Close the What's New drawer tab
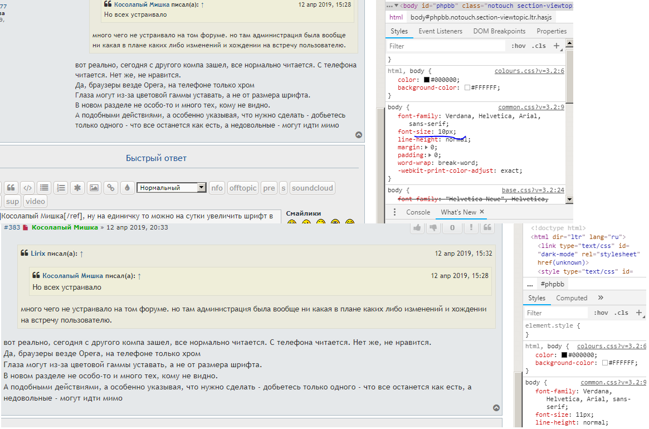The height and width of the screenshot is (429, 649). click(482, 212)
